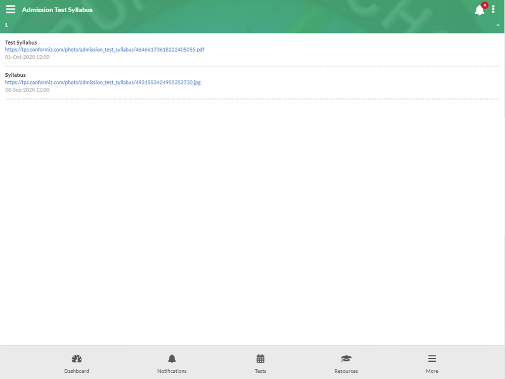
Task: Click the More lines icon in bottom bar
Action: [432, 358]
